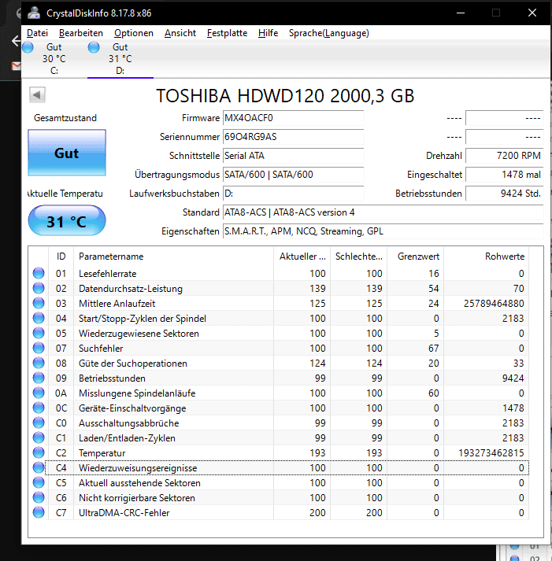Click status orb for Suchfehler row
The image size is (552, 561).
pos(39,348)
